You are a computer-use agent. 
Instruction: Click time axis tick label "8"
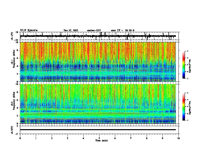(x=147, y=138)
